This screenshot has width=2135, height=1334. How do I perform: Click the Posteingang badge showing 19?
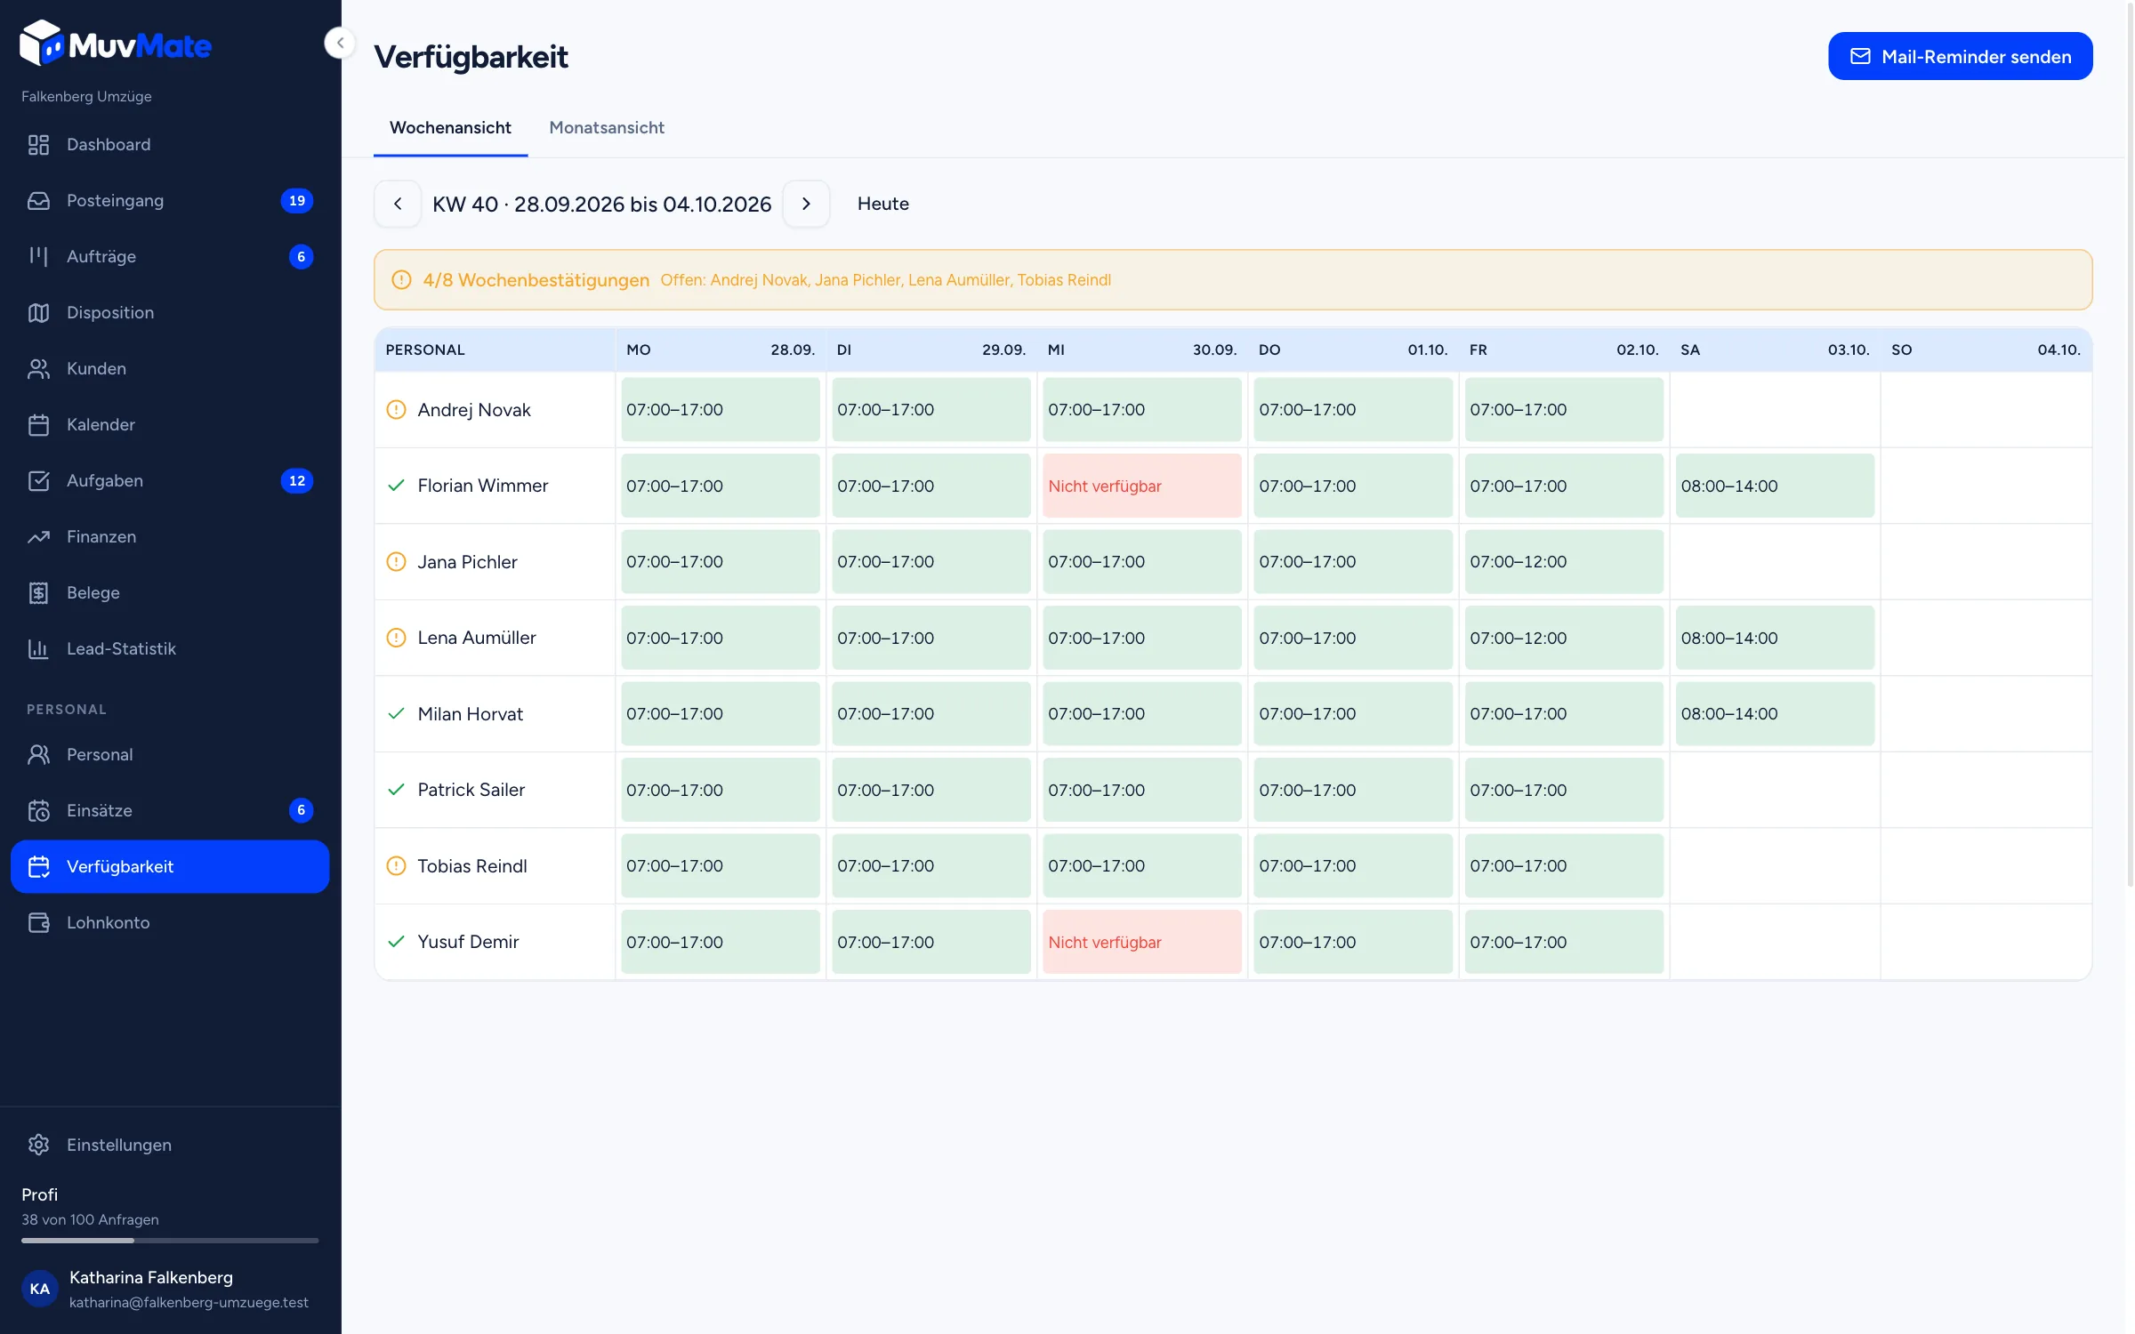tap(297, 200)
